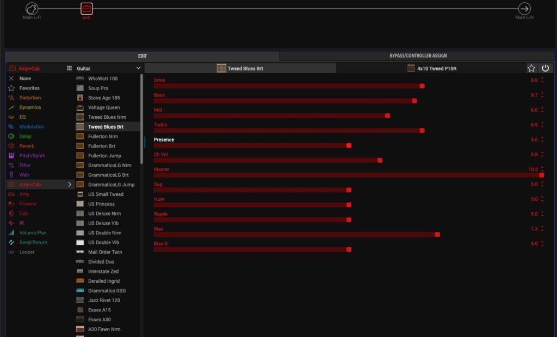Expand the Amp+Cab category chevron
This screenshot has height=337, width=557.
pyautogui.click(x=69, y=185)
